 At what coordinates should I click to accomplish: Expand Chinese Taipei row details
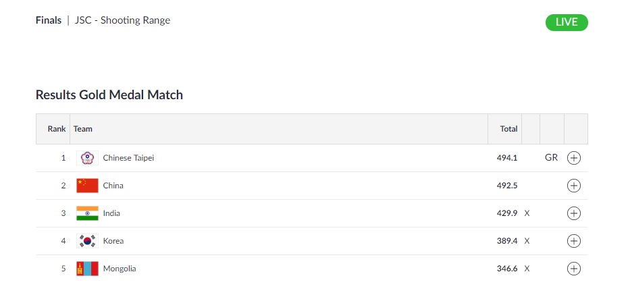573,158
